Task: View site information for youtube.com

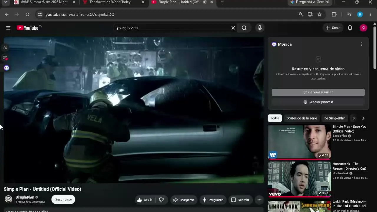Action: pyautogui.click(x=40, y=14)
